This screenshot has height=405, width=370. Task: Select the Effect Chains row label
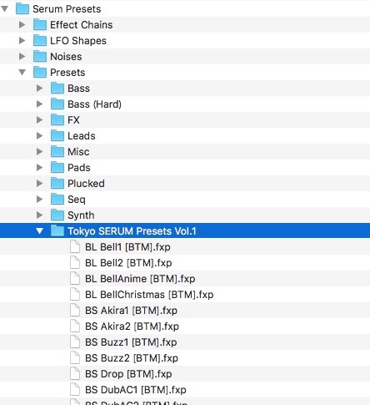82,25
